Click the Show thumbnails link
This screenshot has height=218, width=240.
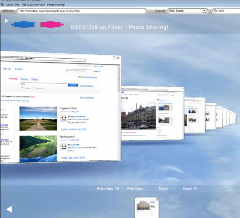(87, 97)
